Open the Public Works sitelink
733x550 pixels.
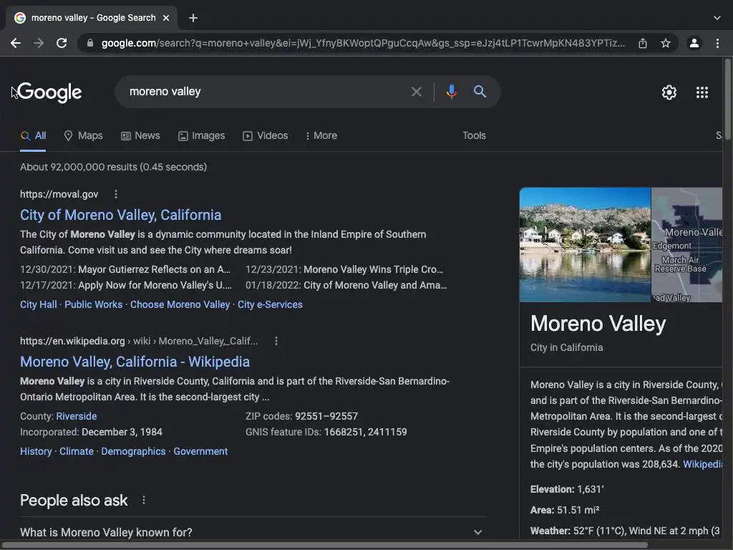(x=94, y=304)
